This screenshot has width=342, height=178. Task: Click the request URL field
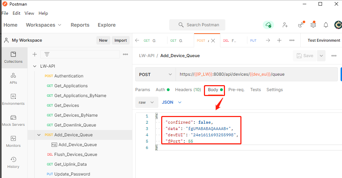point(256,74)
